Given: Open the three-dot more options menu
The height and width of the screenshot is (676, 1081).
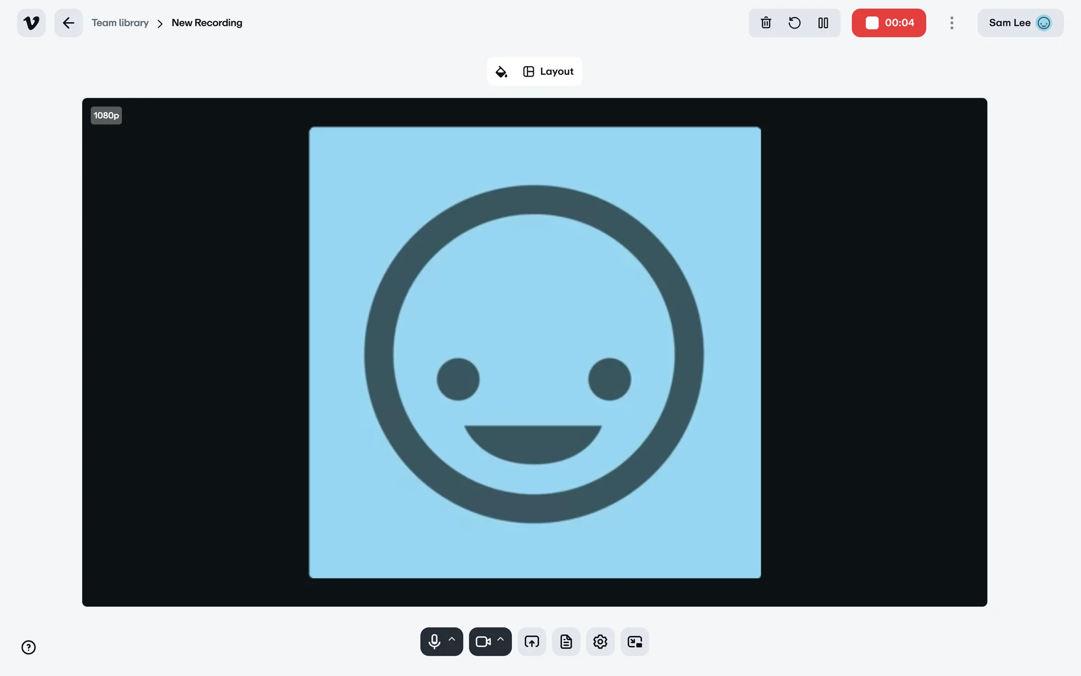Looking at the screenshot, I should pos(952,23).
